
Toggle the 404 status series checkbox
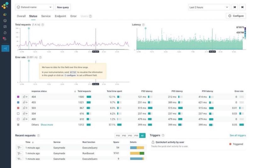click(18, 97)
